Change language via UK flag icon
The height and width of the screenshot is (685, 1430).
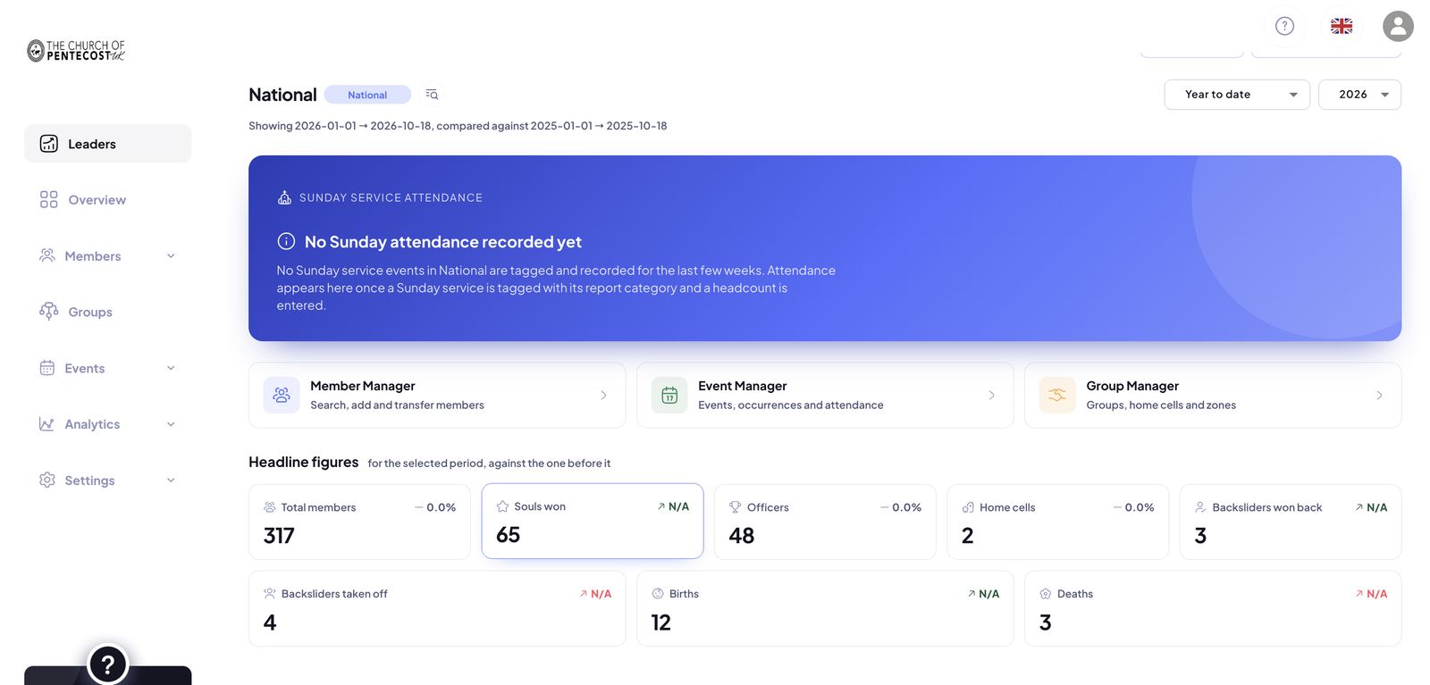click(1342, 26)
